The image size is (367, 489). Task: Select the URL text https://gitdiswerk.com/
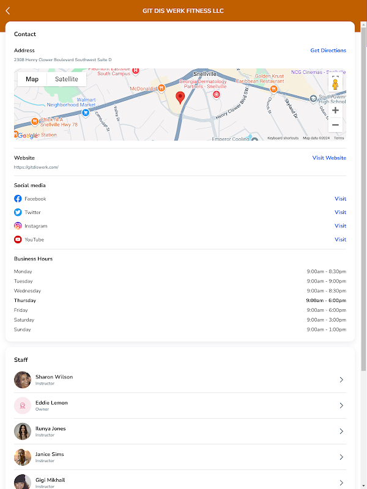coord(36,167)
